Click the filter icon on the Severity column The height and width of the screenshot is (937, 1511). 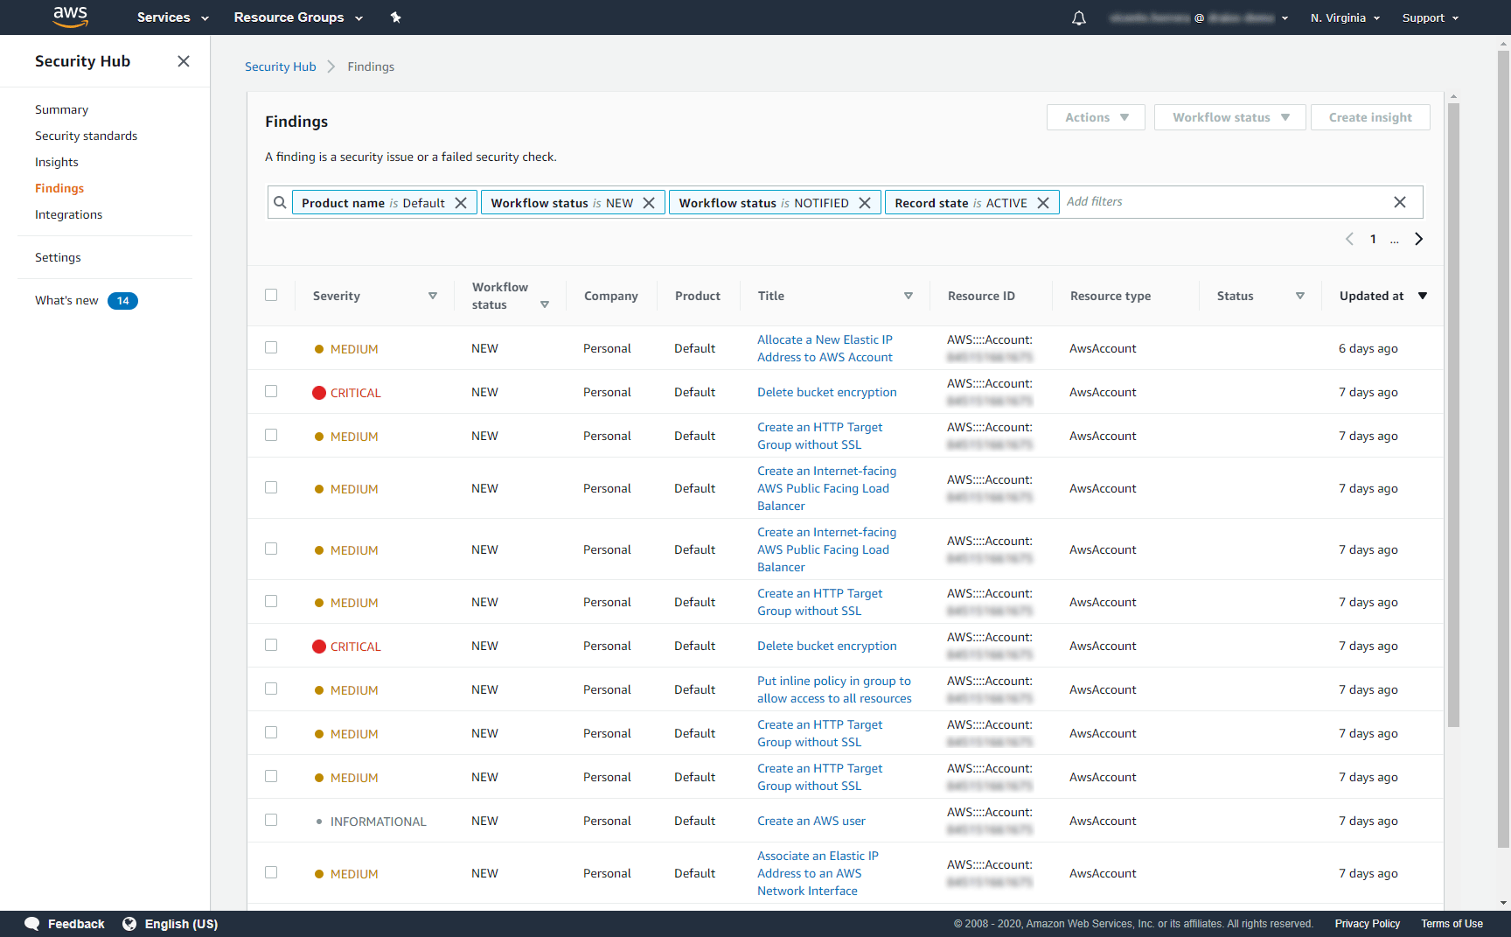click(433, 296)
